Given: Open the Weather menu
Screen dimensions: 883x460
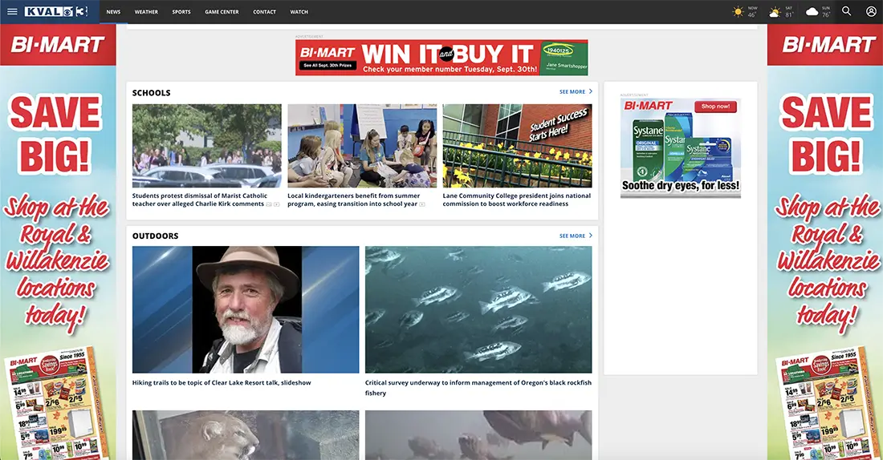Looking at the screenshot, I should click(146, 12).
